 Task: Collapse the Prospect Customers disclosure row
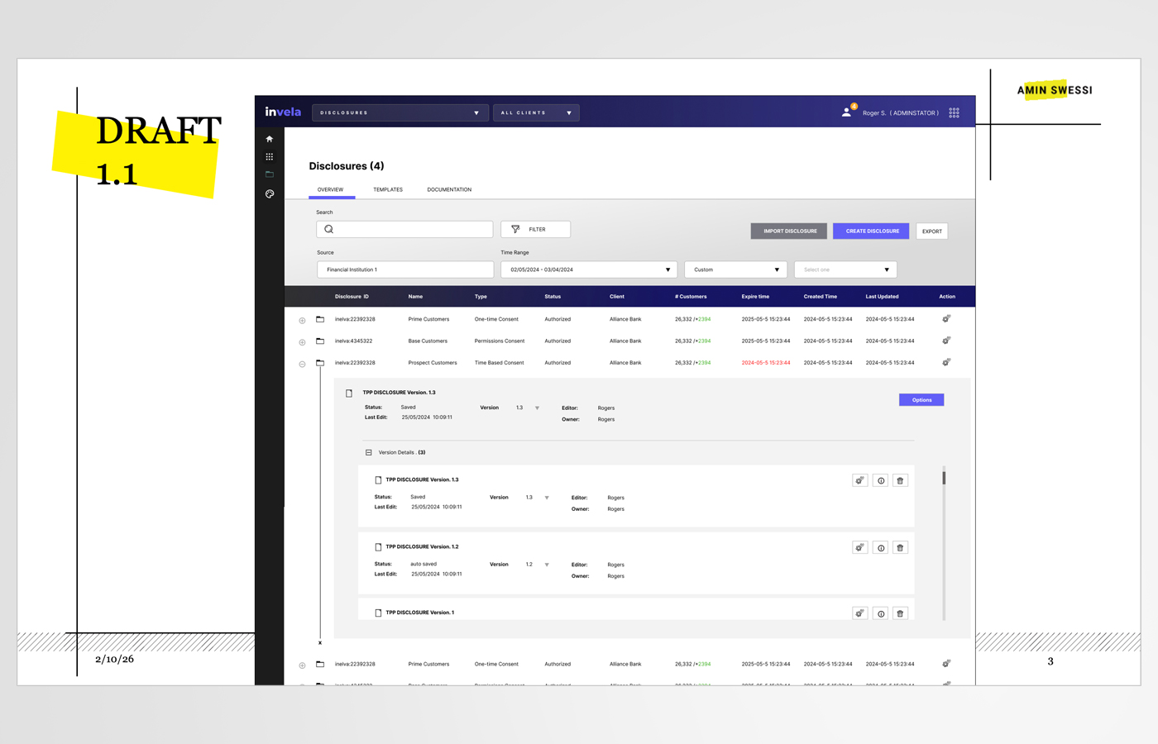[302, 364]
